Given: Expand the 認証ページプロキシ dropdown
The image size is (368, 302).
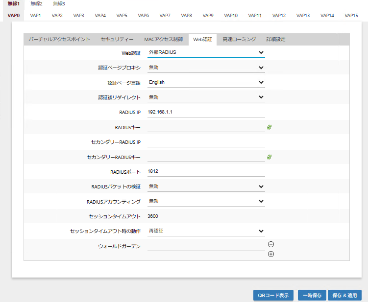Looking at the screenshot, I should (x=206, y=68).
